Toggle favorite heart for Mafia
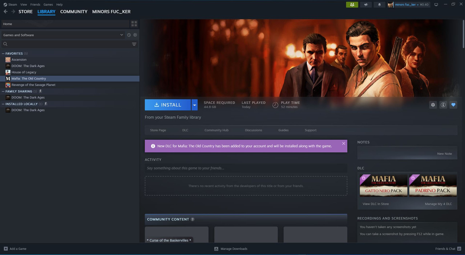The image size is (465, 255). pyautogui.click(x=453, y=105)
